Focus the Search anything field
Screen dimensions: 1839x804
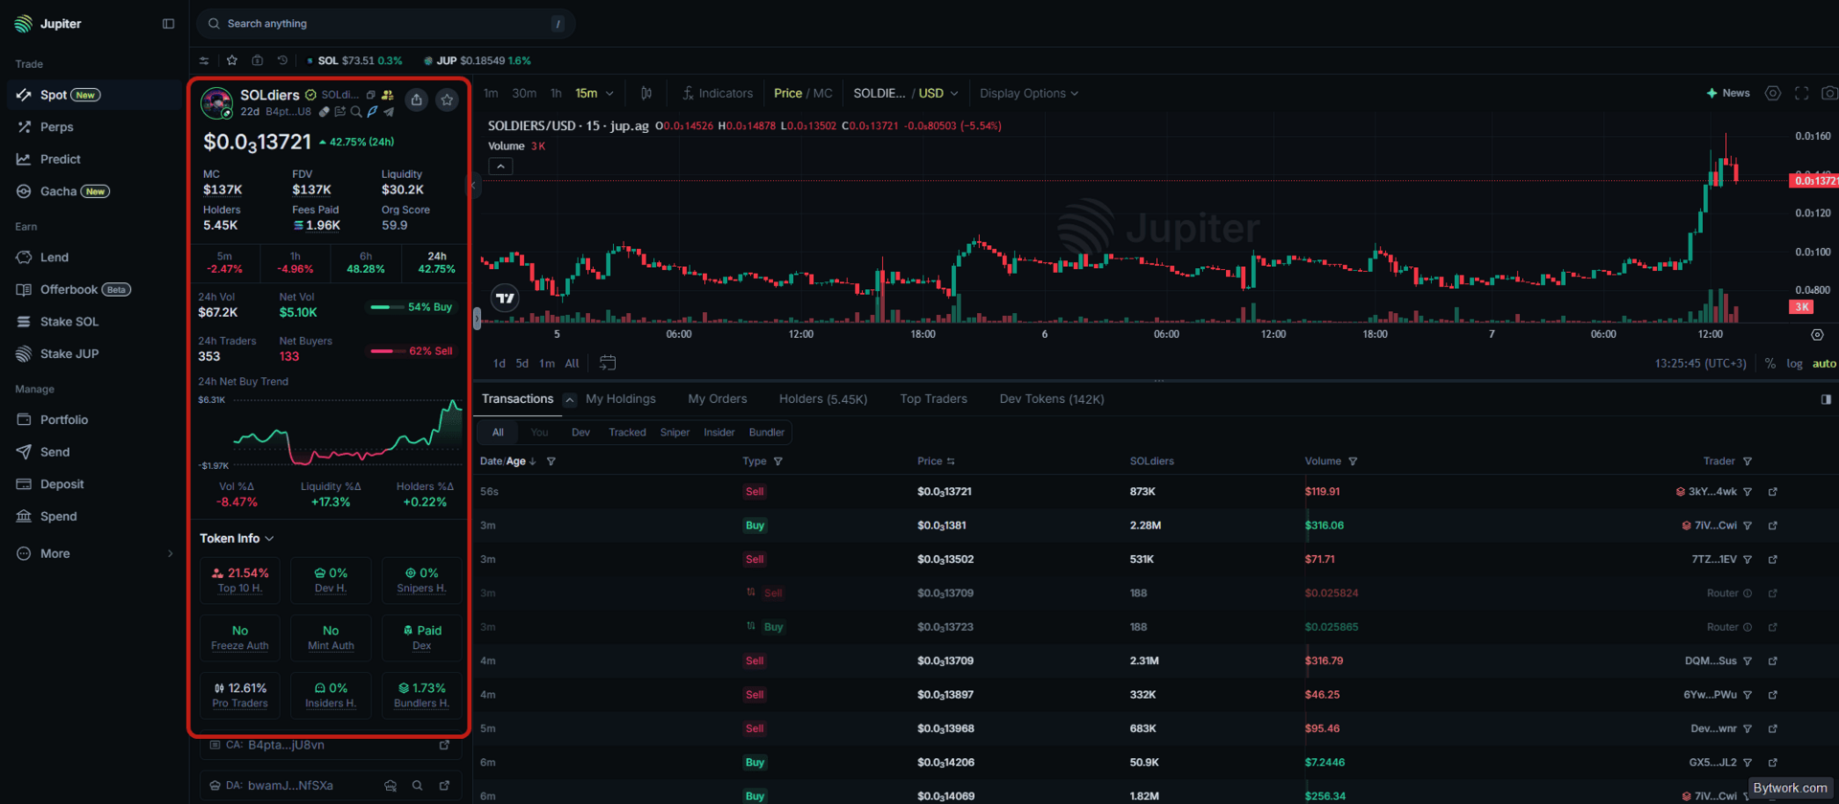386,24
